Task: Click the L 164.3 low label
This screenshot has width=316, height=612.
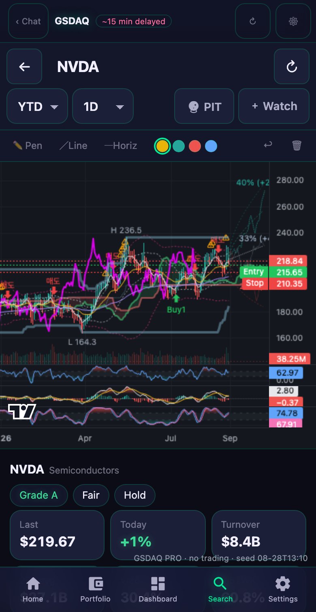Action: pyautogui.click(x=82, y=342)
